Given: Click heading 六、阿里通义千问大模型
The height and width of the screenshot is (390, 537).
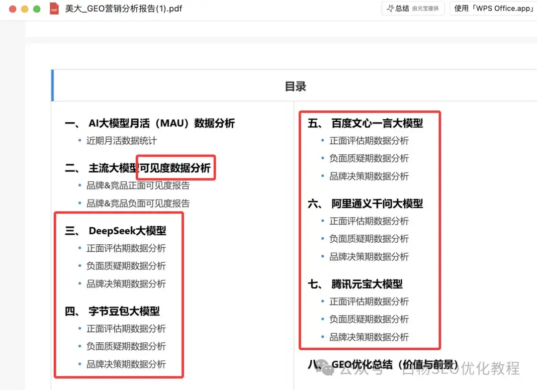Looking at the screenshot, I should pos(365,203).
